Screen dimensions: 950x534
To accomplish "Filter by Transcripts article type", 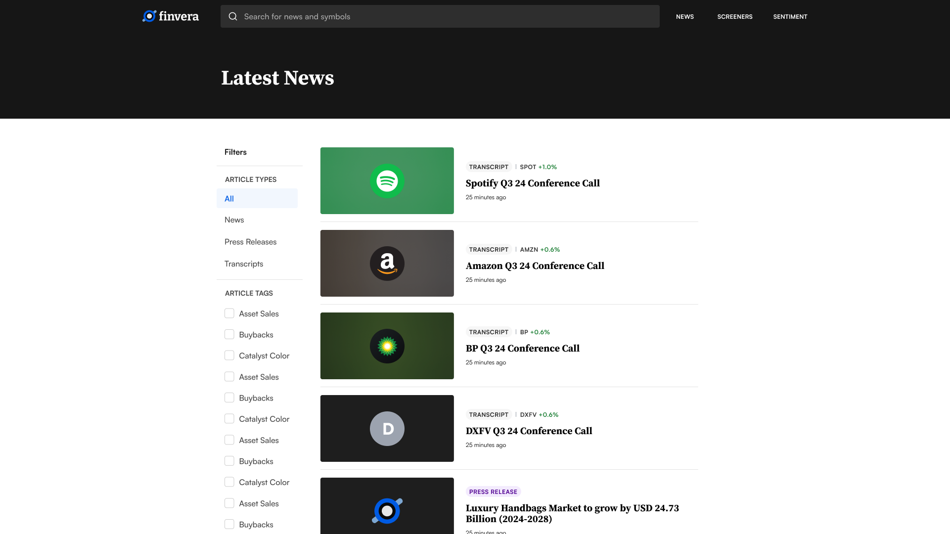I will (244, 264).
